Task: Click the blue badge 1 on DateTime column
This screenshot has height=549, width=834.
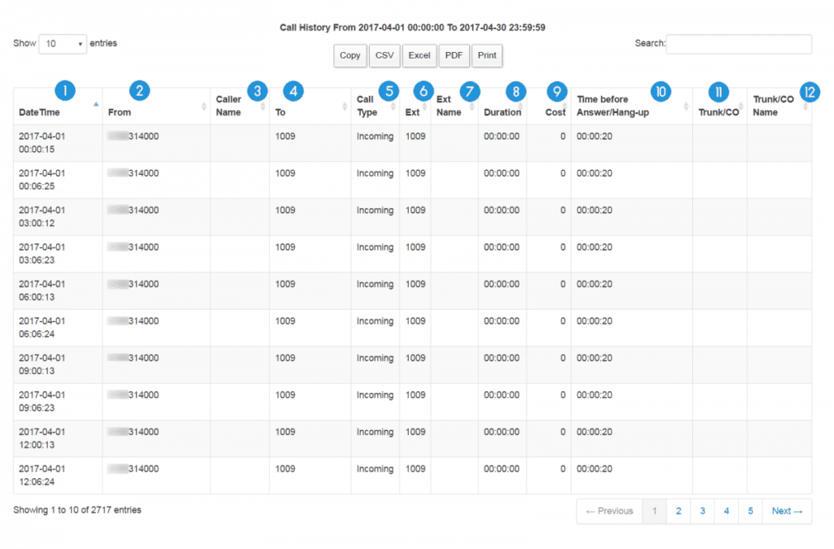Action: click(x=65, y=90)
